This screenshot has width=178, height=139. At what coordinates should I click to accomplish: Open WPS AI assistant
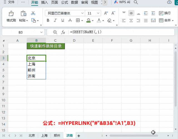click(x=122, y=2)
